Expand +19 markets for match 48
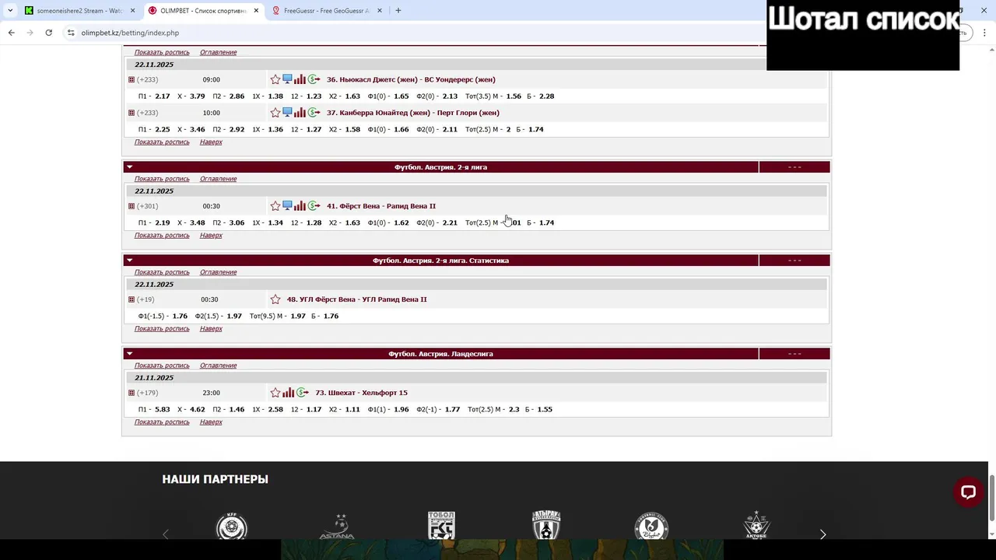Screen dimensions: 996x560 132,299
